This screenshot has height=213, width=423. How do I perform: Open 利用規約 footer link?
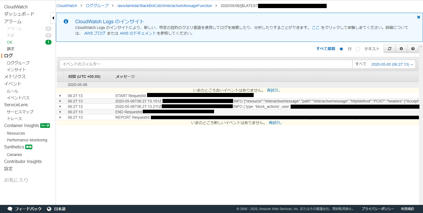[408, 209]
